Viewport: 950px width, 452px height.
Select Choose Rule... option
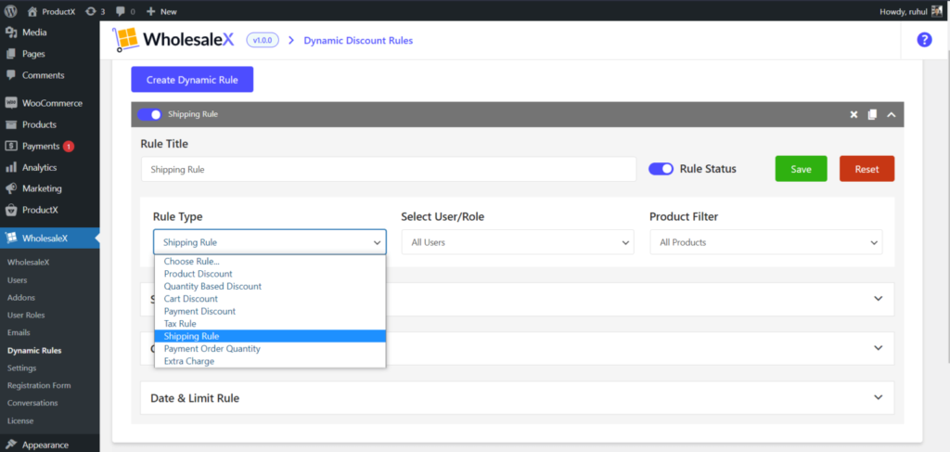(270, 261)
